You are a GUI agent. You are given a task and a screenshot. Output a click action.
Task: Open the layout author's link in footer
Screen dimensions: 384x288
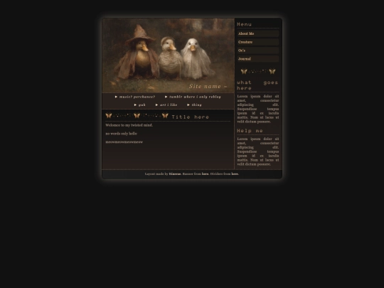coord(175,174)
